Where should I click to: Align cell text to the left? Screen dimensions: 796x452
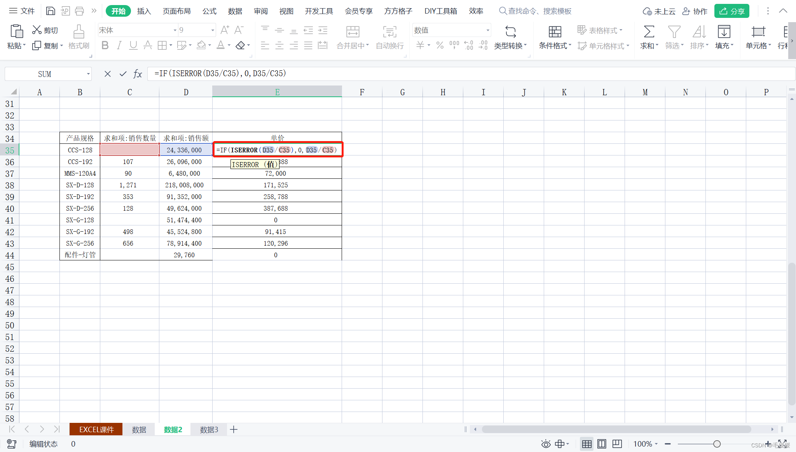pos(265,45)
